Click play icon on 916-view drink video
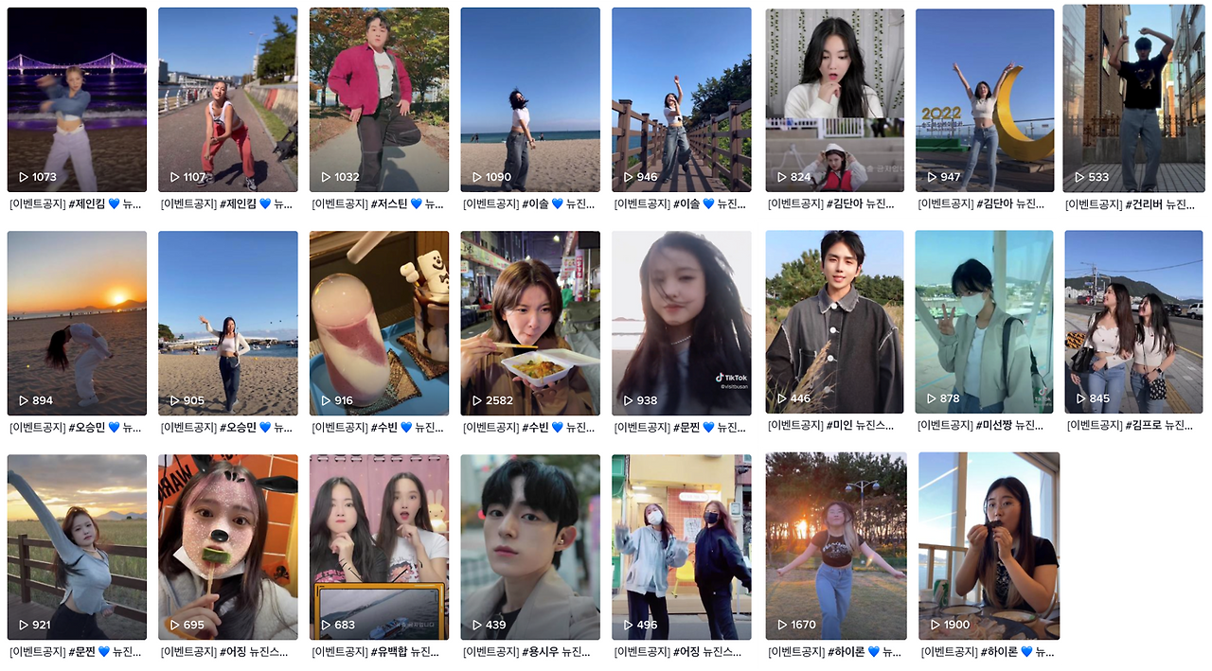 click(327, 400)
